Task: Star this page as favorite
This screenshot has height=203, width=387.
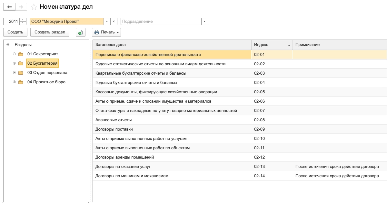Action: pos(34,7)
